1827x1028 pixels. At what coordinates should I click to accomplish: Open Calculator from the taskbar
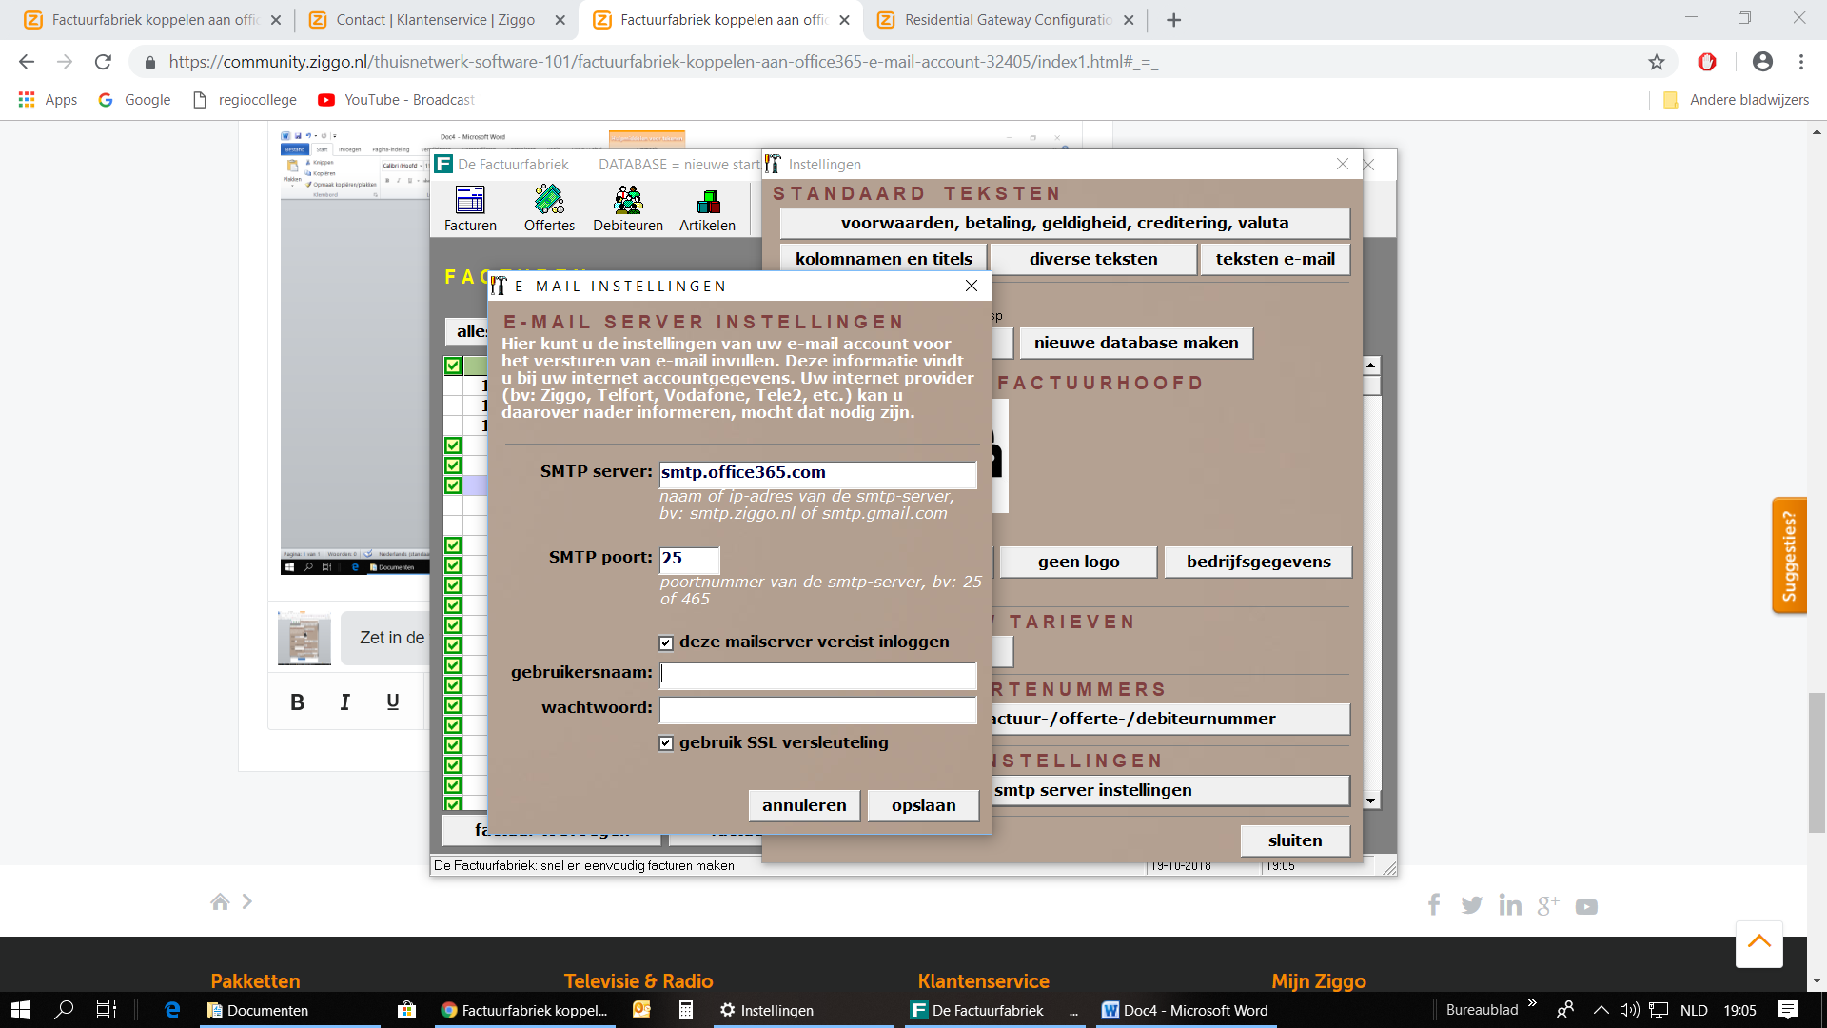(685, 1010)
